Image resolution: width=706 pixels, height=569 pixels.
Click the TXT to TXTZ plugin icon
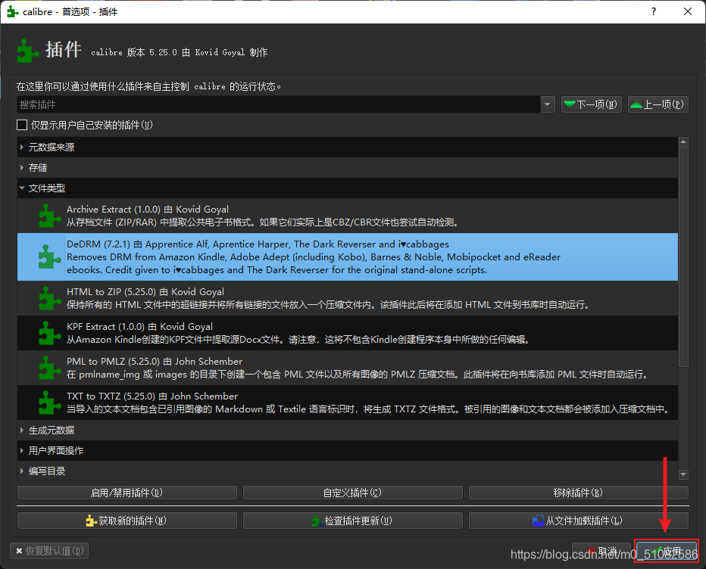(49, 403)
